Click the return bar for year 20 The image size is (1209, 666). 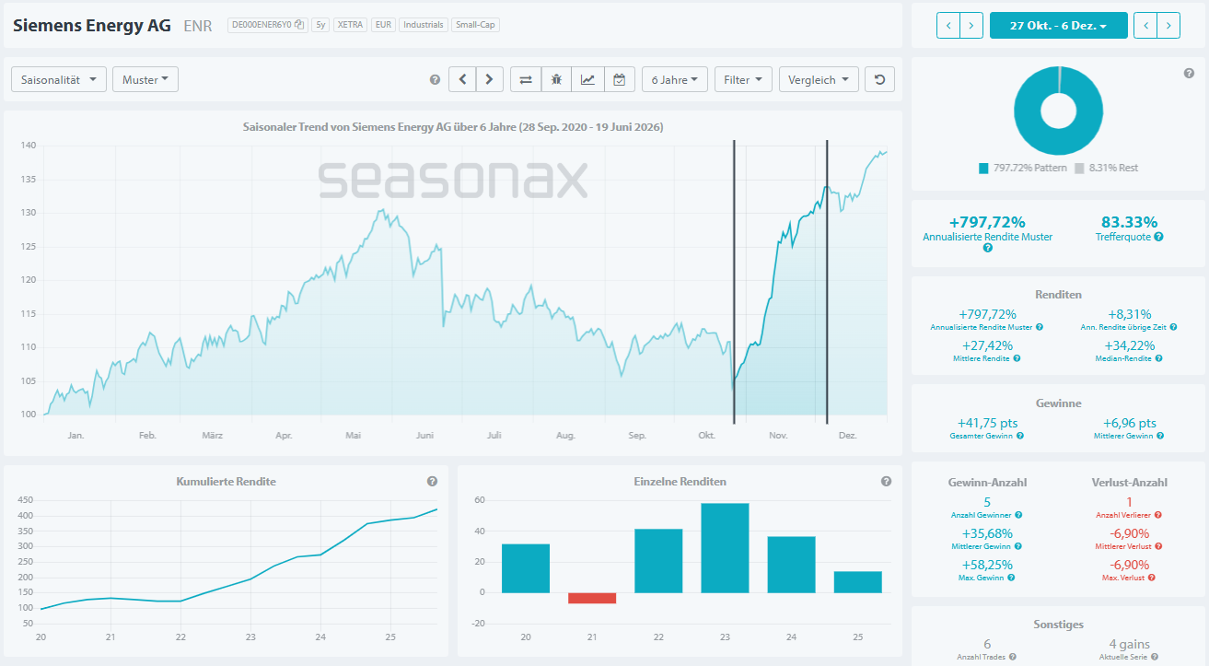pyautogui.click(x=526, y=568)
